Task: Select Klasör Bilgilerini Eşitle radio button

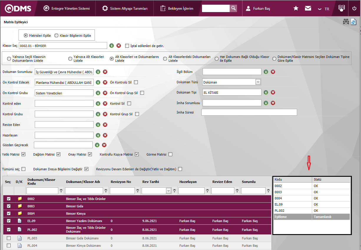Action: [x=57, y=36]
